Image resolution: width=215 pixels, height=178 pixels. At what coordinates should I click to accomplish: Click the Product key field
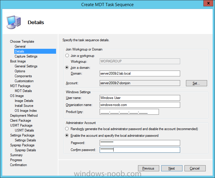coord(129,112)
